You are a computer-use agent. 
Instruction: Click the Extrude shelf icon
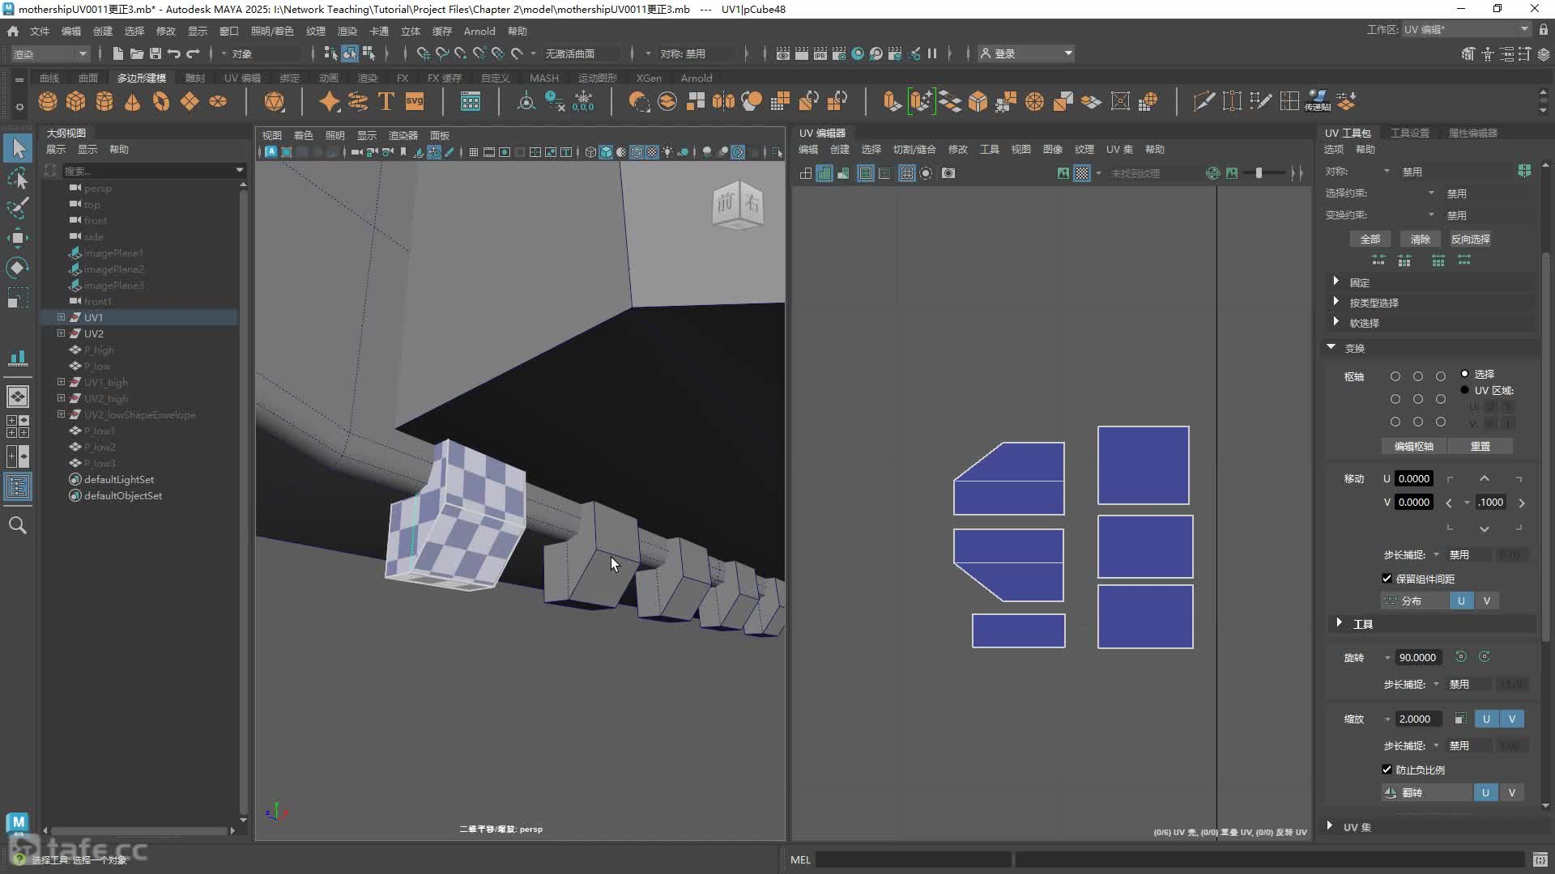[892, 102]
